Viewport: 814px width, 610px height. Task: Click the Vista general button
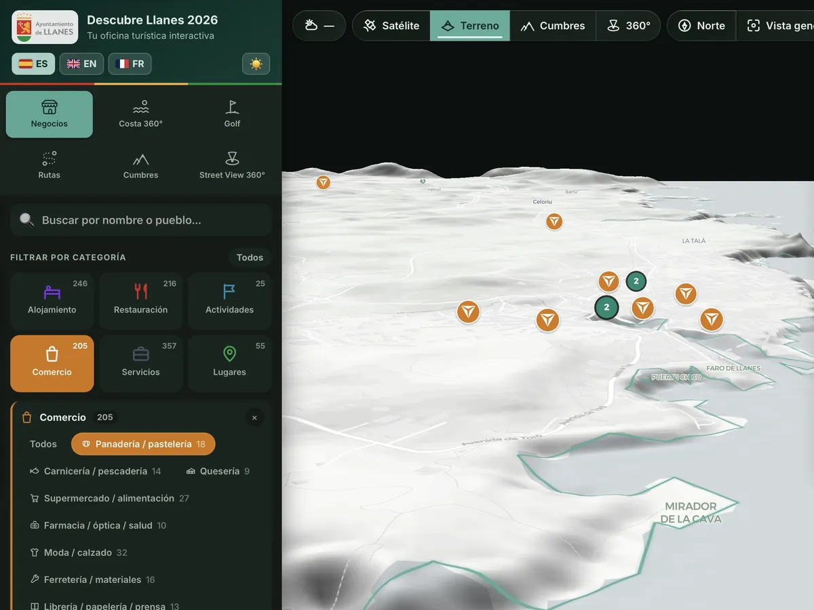click(x=775, y=26)
